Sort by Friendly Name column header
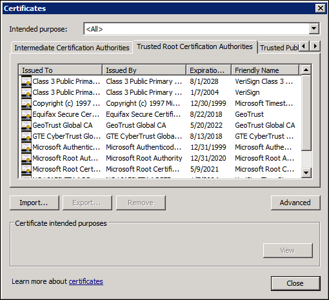 pyautogui.click(x=265, y=70)
